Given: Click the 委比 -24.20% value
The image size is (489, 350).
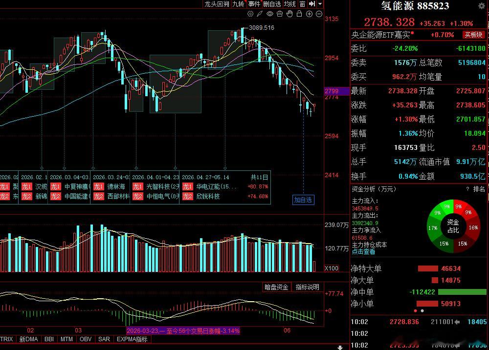Looking at the screenshot, I should click(x=405, y=48).
